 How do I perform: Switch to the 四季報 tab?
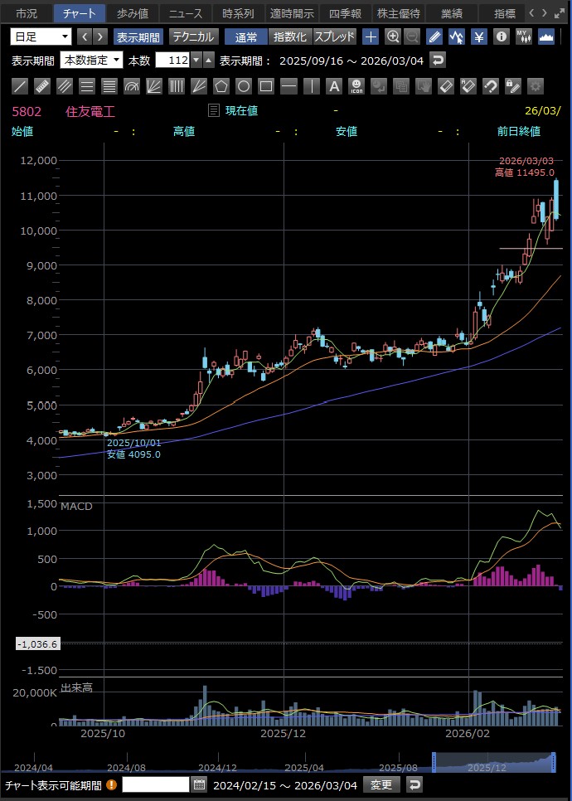(345, 13)
